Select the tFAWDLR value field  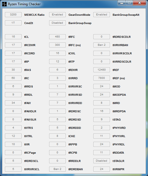coord(13,111)
